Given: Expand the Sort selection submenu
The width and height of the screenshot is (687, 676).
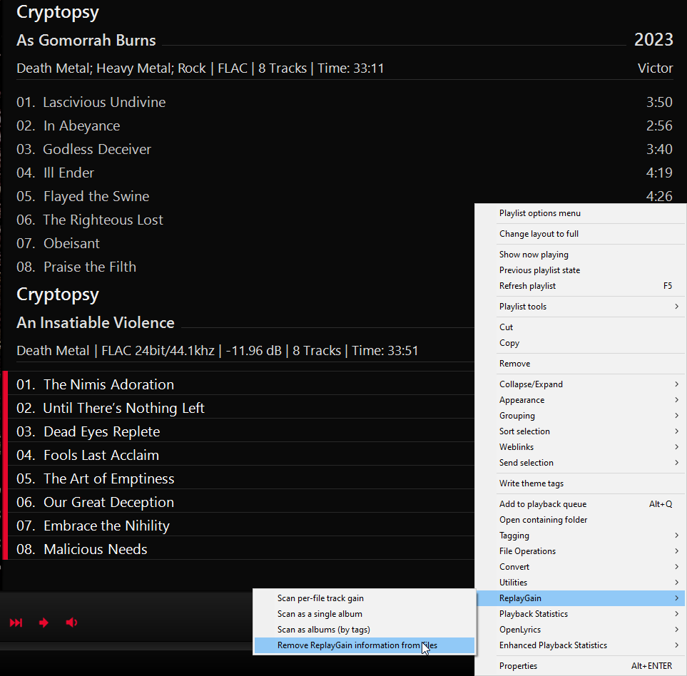Looking at the screenshot, I should click(x=581, y=431).
